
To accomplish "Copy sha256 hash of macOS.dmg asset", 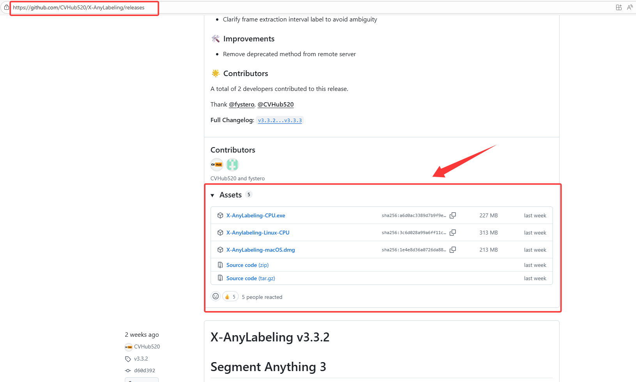I will tap(453, 250).
